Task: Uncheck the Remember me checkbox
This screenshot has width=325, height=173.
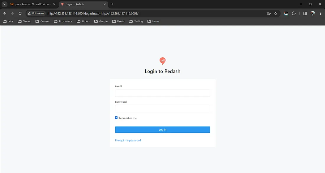Action: (116, 118)
